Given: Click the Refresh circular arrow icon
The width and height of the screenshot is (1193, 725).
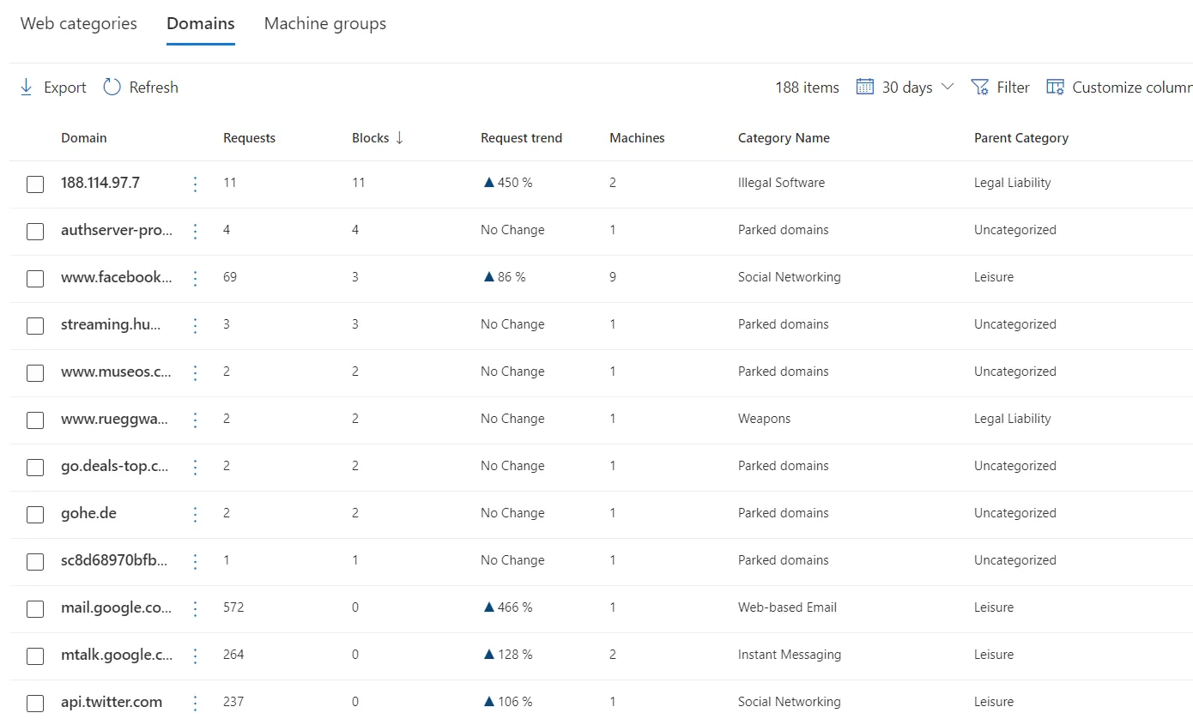Looking at the screenshot, I should [112, 87].
